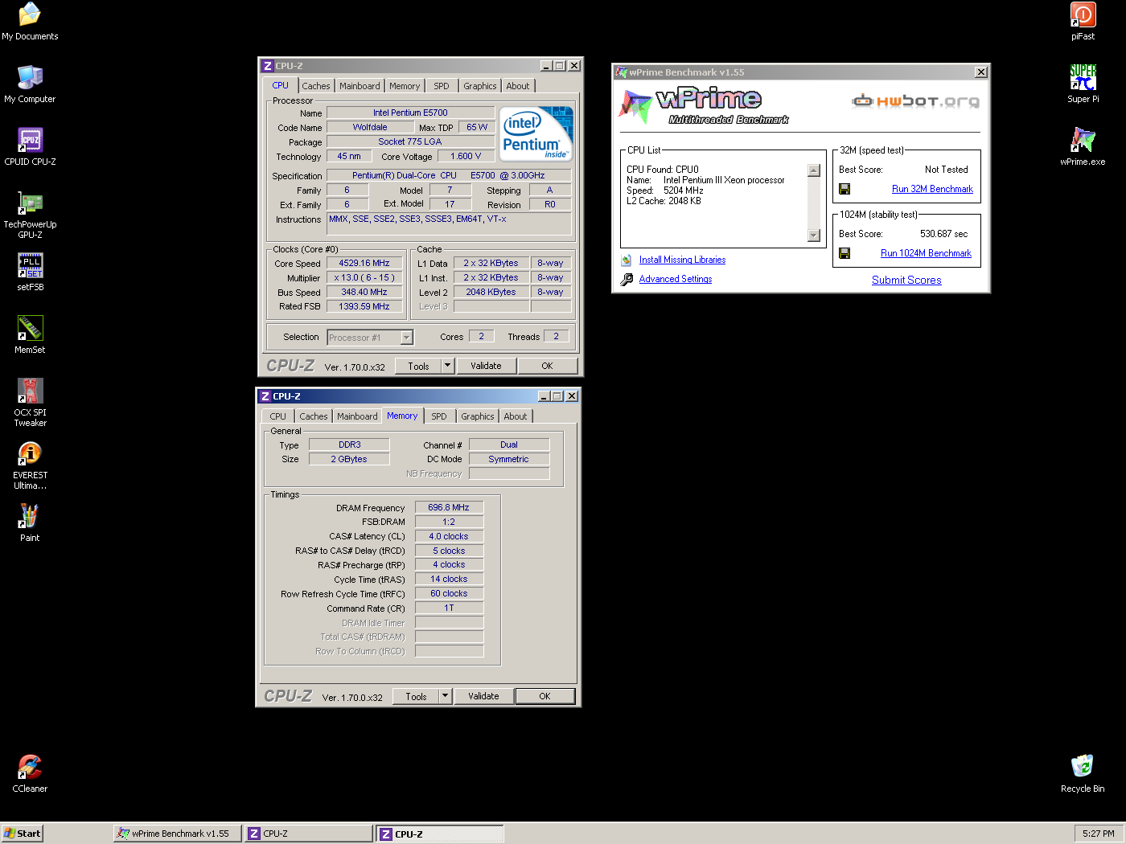Screen dimensions: 1126x844
Task: Launch TechPowerUp GPU-Z shortcut
Action: pyautogui.click(x=30, y=215)
